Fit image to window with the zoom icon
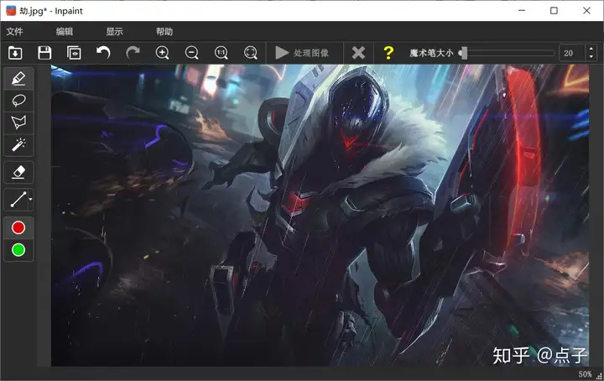Image resolution: width=604 pixels, height=381 pixels. 250,52
